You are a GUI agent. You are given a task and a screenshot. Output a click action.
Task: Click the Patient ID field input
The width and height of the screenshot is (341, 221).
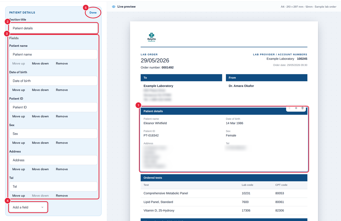[x=53, y=107]
